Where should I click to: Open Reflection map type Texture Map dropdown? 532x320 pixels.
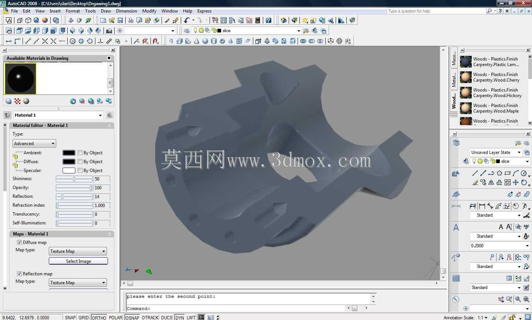78,282
